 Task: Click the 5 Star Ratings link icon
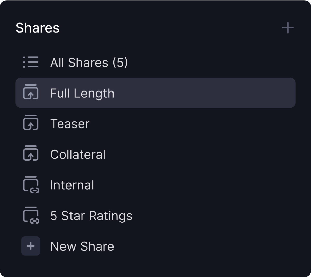pos(31,215)
